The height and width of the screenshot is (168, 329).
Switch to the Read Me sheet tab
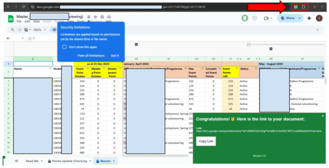[x=32, y=161]
